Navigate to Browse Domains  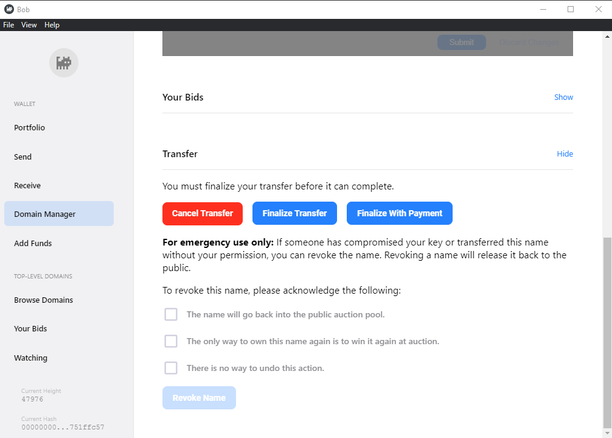(x=44, y=300)
